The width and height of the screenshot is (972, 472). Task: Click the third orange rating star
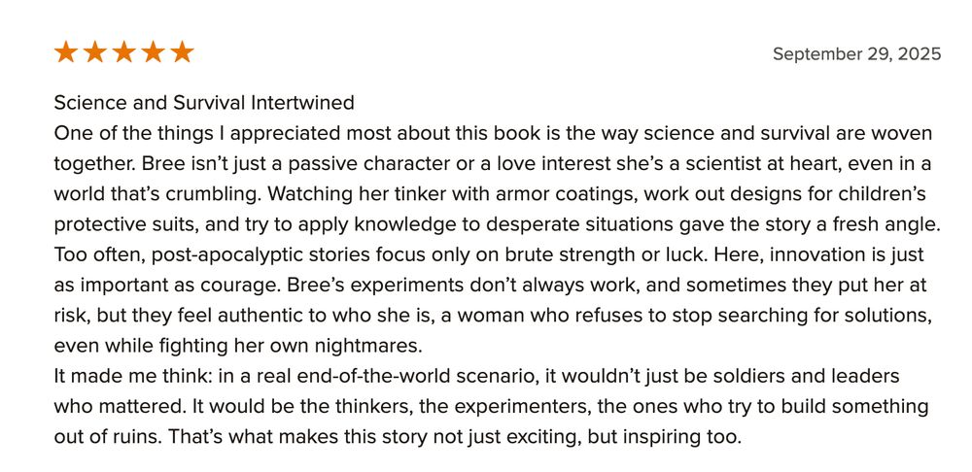(x=124, y=52)
